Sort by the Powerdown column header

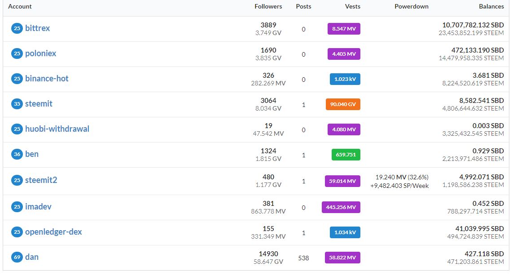(x=412, y=6)
